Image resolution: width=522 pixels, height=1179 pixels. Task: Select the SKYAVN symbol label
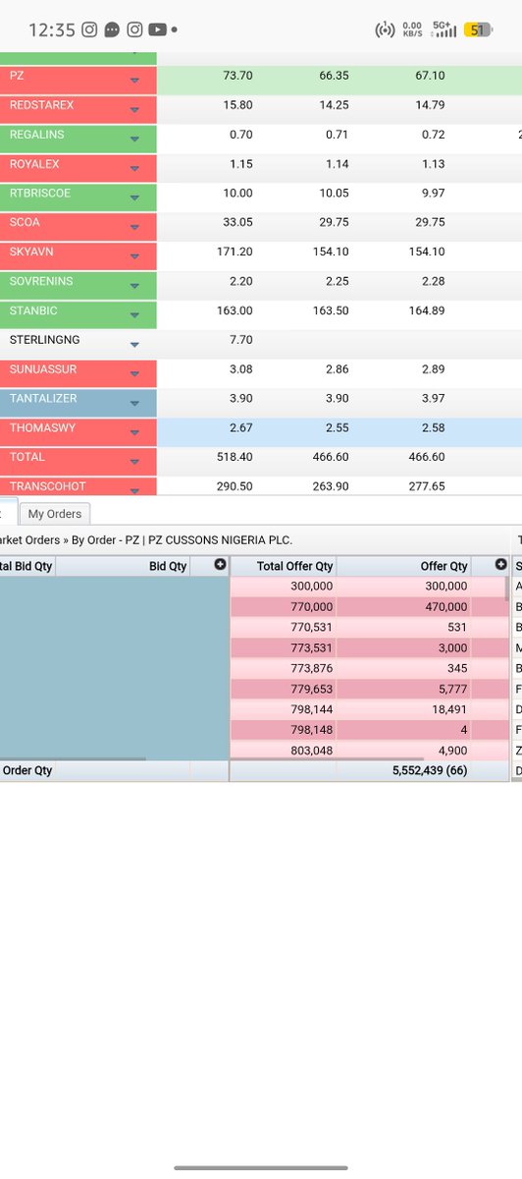point(31,253)
